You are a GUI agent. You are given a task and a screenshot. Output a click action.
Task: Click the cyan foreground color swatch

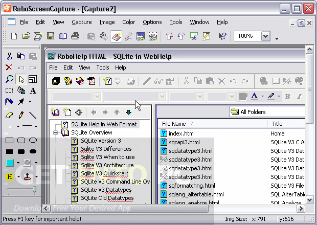click(x=10, y=163)
